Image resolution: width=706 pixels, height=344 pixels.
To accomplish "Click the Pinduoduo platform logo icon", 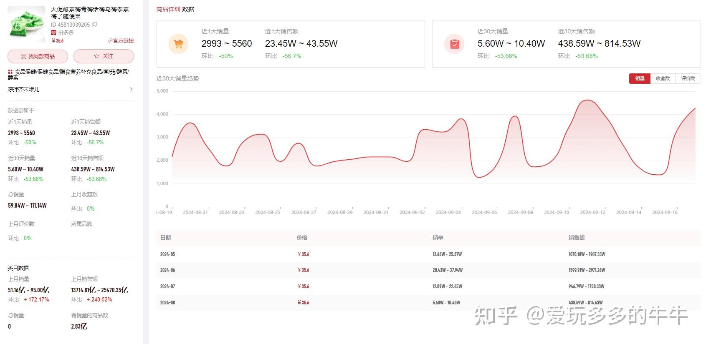I will (53, 33).
